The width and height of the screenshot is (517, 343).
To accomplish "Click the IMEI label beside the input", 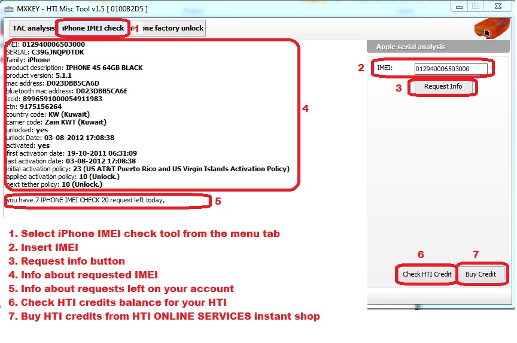I will 385,68.
